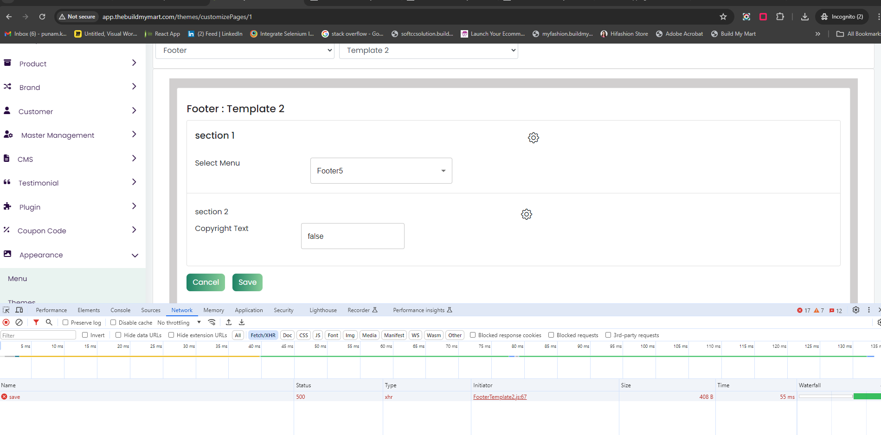
Task: Open section 1 settings gear
Action: click(x=534, y=138)
